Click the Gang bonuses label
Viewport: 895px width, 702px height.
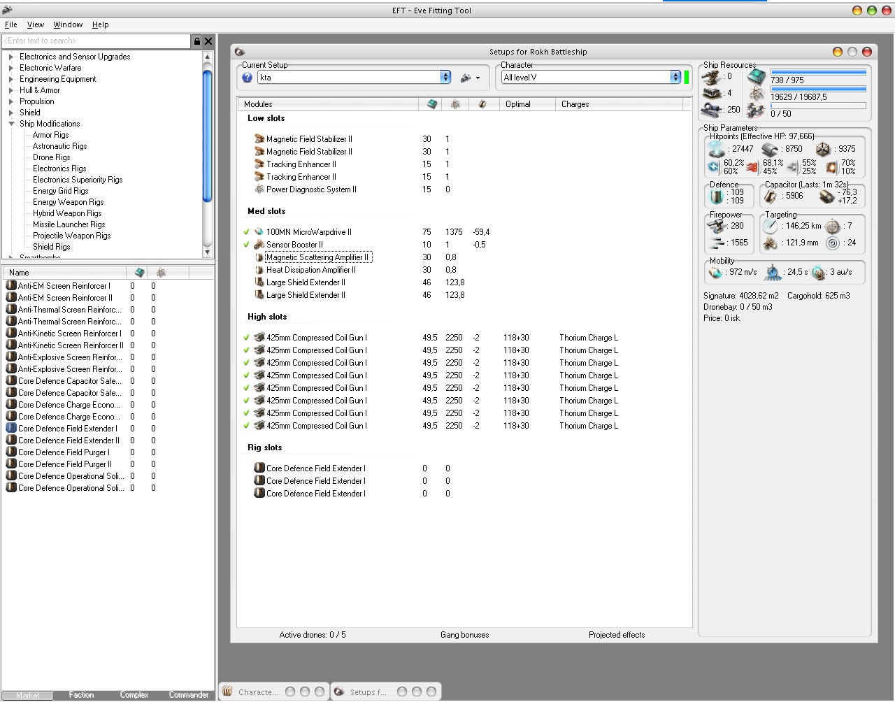pos(464,635)
